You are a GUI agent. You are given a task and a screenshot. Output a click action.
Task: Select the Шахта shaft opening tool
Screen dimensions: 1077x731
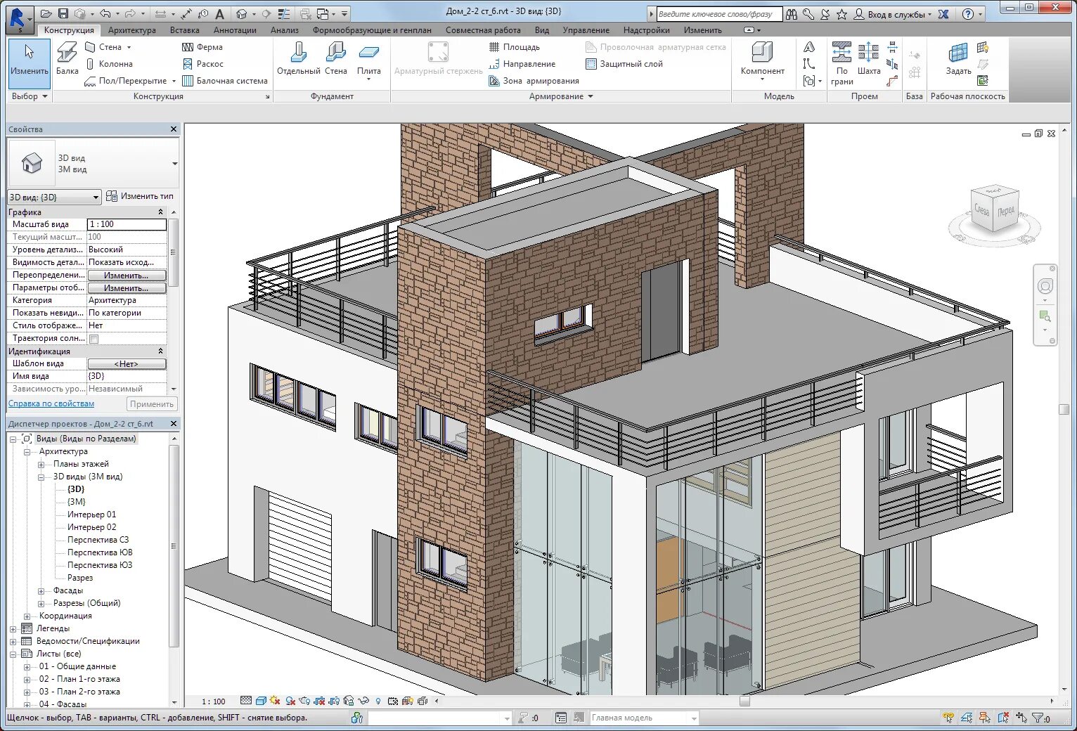tap(869, 58)
